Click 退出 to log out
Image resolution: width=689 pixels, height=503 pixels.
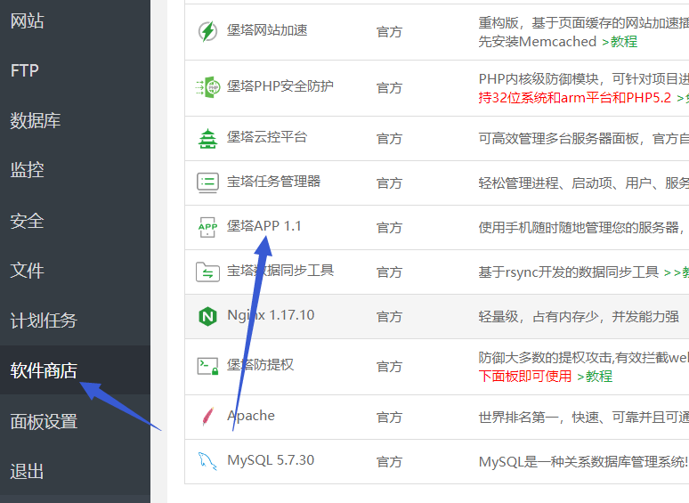[28, 471]
